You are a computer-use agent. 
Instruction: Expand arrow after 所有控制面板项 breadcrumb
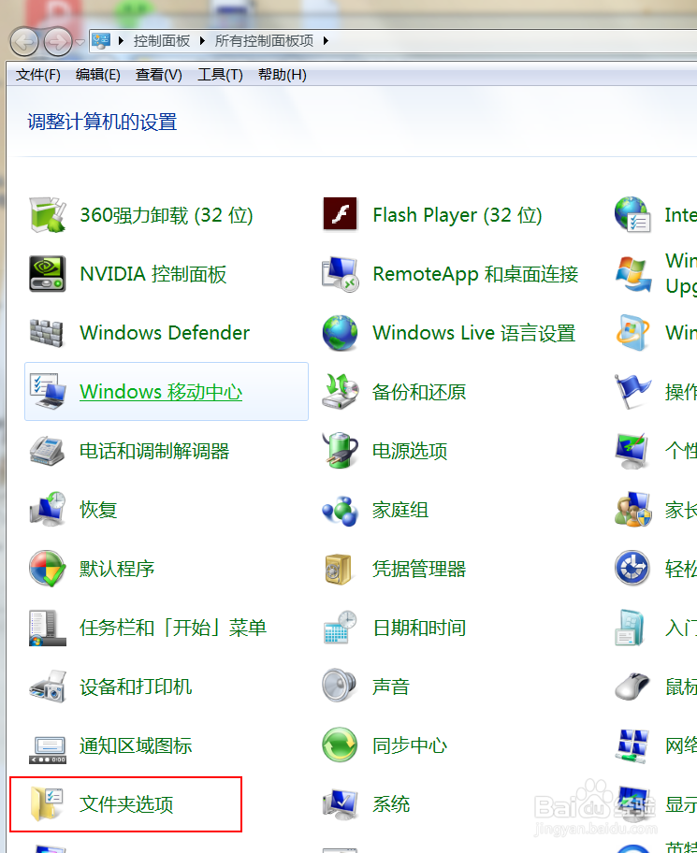pos(326,41)
